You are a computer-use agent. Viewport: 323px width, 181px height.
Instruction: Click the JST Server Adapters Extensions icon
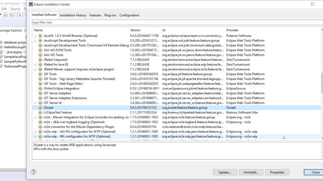[40, 98]
